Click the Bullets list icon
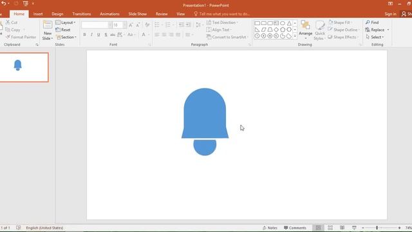Screen dimensions: 412x232 (157, 25)
